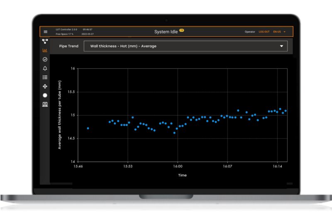Click the 14.5 y-axis value
This screenshot has width=332, height=221.
click(x=71, y=138)
